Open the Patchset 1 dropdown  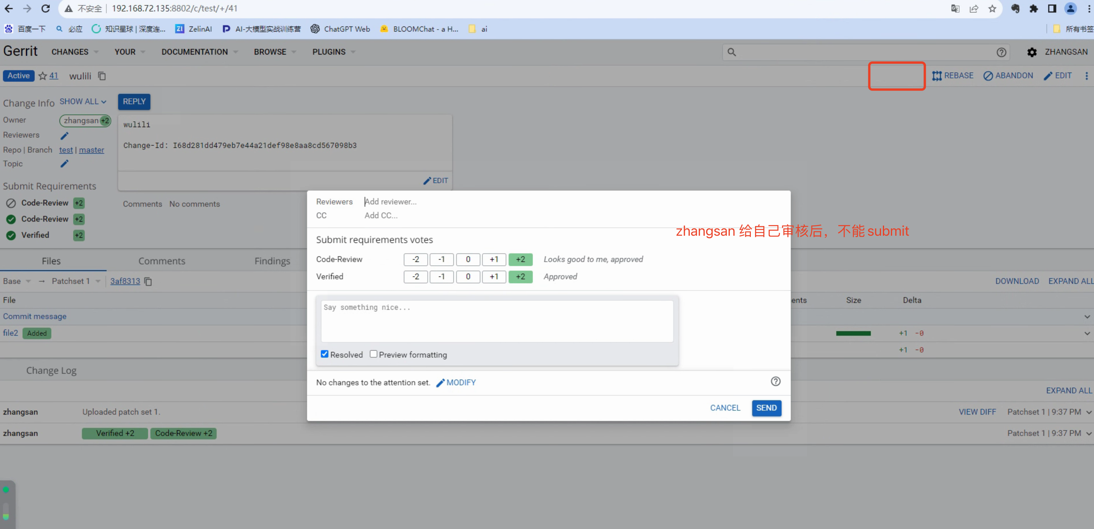(x=76, y=281)
